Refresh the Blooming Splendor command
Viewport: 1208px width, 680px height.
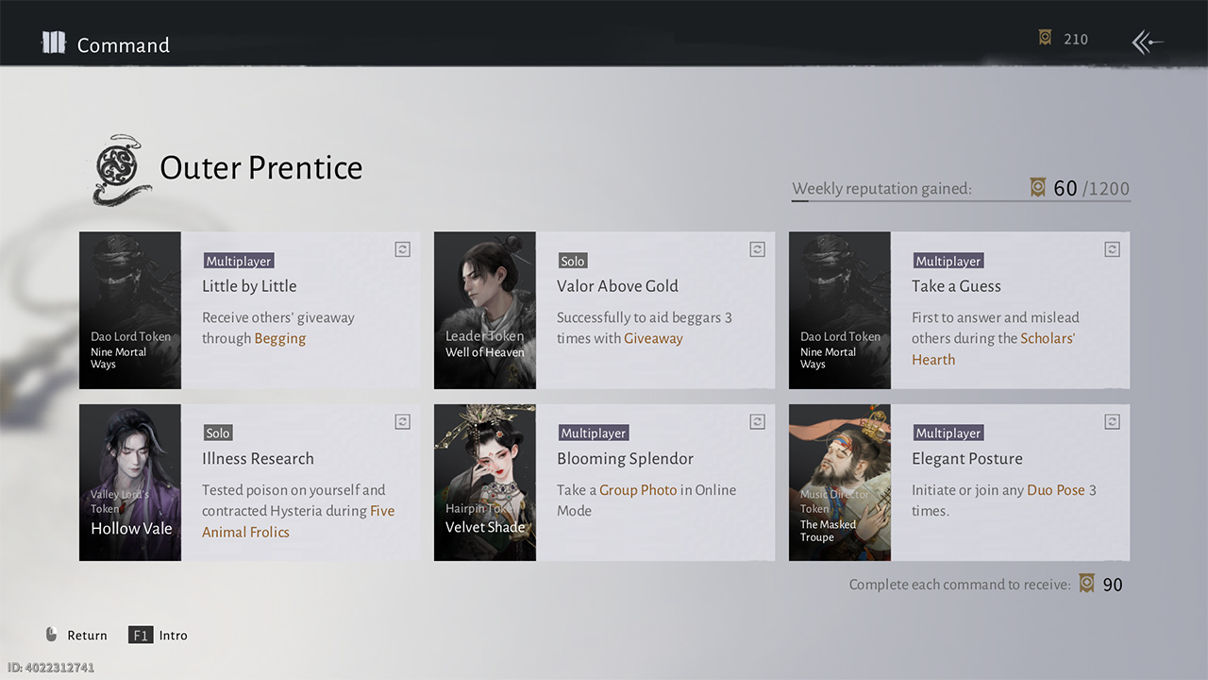757,422
